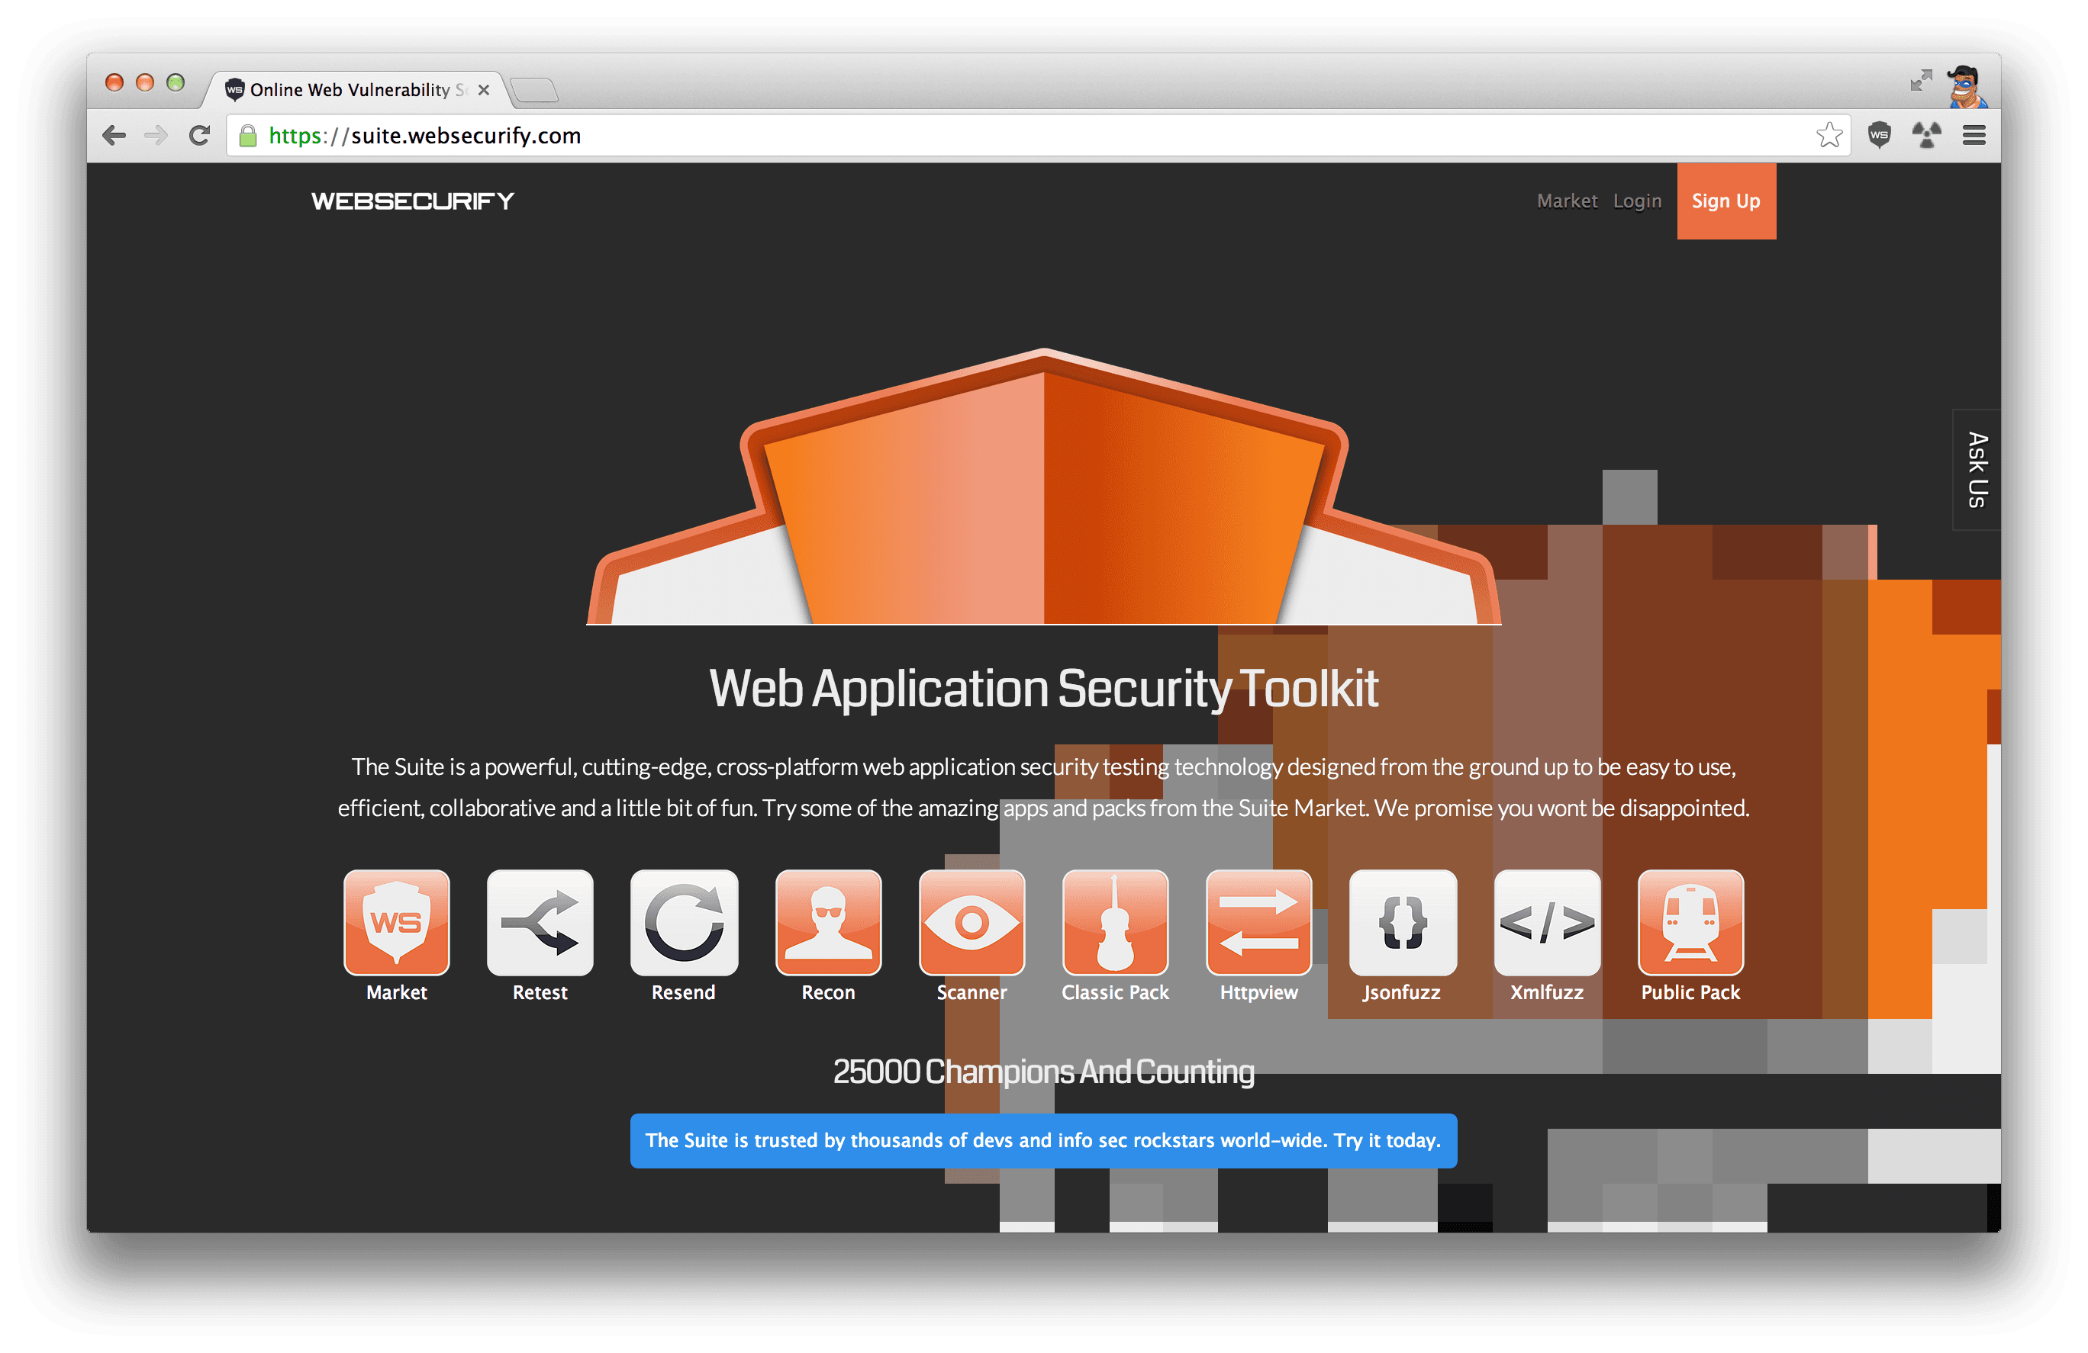Close the Online Web Vulnerability tab
This screenshot has height=1353, width=2088.
(x=483, y=89)
